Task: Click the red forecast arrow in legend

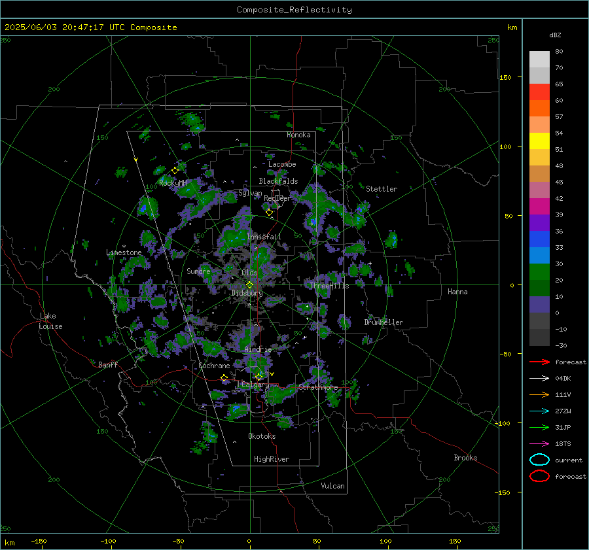Action: (539, 362)
